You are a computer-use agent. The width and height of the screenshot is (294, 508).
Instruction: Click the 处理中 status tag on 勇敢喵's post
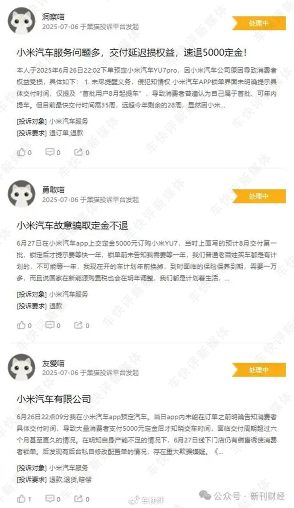259,196
